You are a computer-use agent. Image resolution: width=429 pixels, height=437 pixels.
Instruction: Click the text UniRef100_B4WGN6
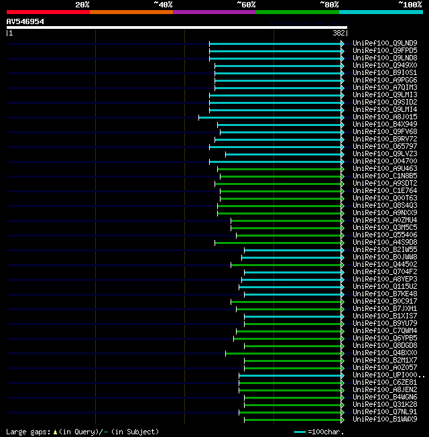(x=385, y=397)
